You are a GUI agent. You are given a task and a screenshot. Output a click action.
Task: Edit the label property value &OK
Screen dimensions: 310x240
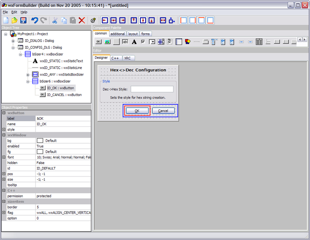point(63,118)
